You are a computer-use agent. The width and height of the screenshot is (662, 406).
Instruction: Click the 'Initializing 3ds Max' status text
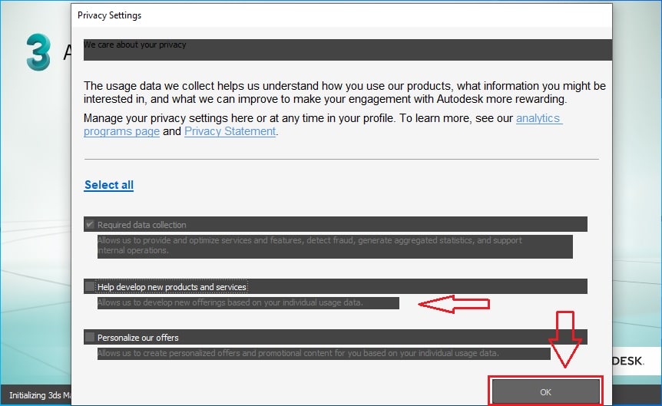coord(40,395)
